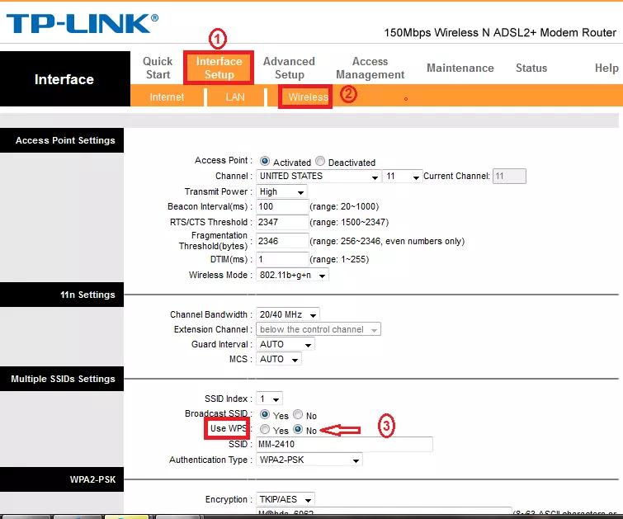Open the Maintenance tab
The height and width of the screenshot is (519, 623).
point(460,68)
